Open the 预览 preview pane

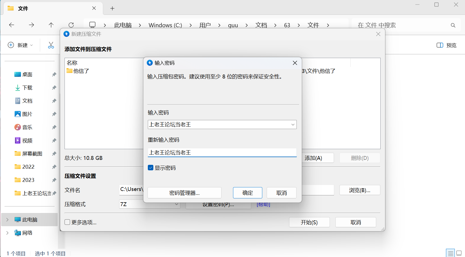447,45
